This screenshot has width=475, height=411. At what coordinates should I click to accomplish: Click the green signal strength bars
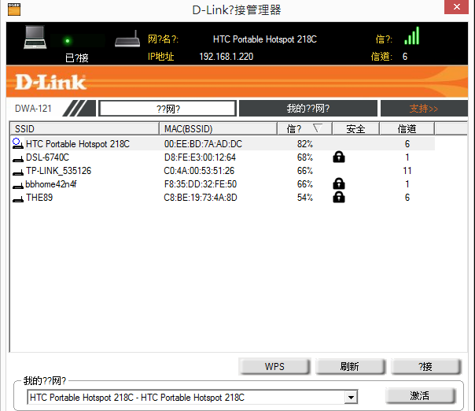tap(411, 35)
